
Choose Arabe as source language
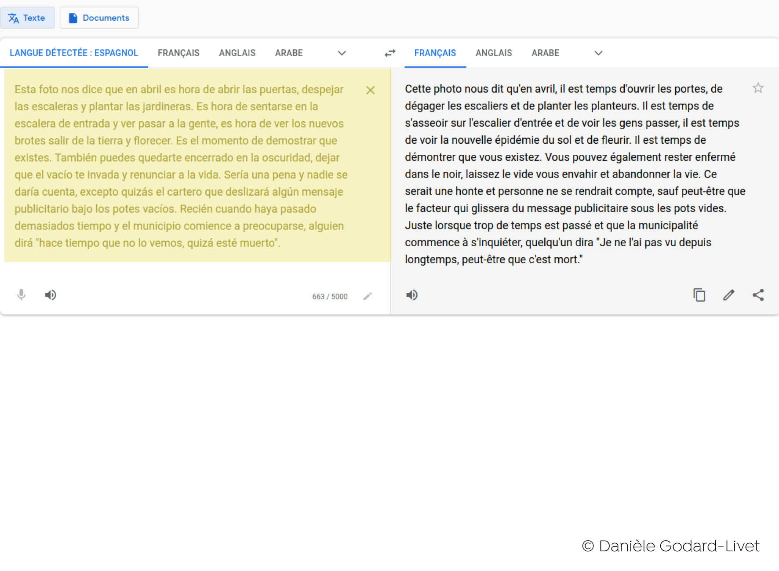click(x=289, y=53)
